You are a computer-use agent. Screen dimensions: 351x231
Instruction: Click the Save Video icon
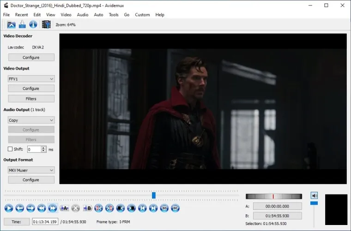22,24
